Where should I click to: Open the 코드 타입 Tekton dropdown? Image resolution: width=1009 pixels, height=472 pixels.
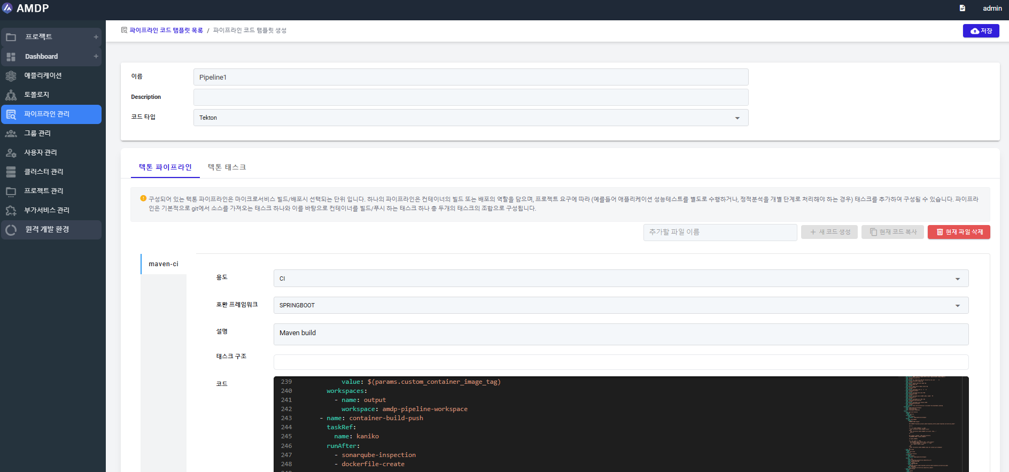pos(471,118)
